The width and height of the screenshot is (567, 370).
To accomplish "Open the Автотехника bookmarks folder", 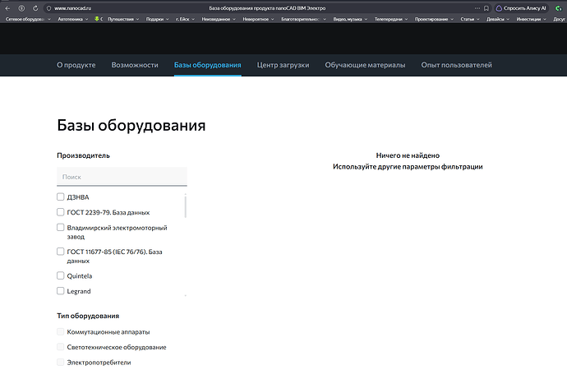I will 73,19.
